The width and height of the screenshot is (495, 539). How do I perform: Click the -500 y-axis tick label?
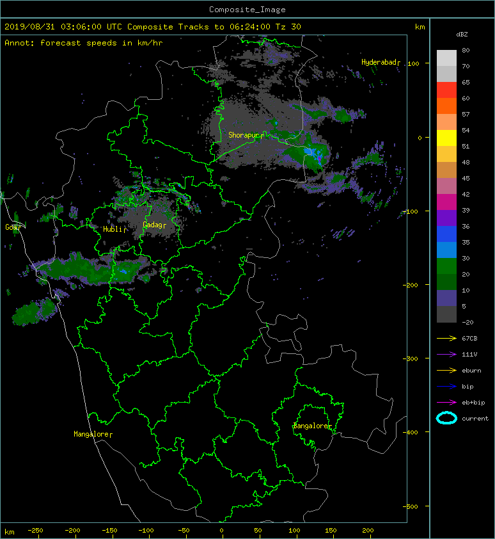(410, 506)
